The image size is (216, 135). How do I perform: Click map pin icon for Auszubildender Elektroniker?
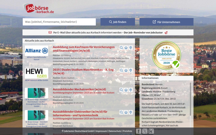(131, 112)
